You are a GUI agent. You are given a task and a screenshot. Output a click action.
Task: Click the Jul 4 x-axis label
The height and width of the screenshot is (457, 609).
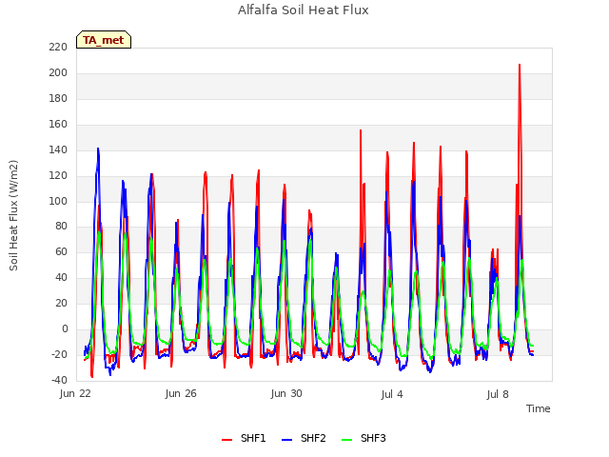(x=392, y=394)
